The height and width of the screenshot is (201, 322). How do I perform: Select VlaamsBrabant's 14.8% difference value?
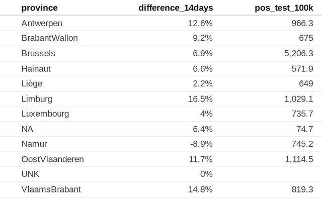(200, 189)
